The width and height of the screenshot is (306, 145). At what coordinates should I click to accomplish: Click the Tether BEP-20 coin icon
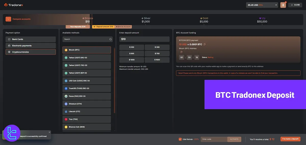pos(66,73)
